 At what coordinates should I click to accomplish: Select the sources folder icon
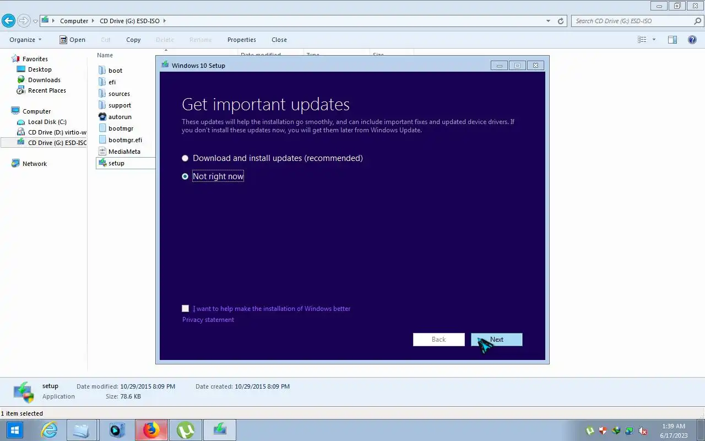click(102, 93)
